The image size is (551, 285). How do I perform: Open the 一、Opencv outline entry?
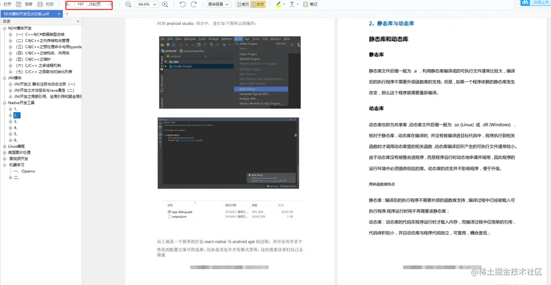coord(24,171)
